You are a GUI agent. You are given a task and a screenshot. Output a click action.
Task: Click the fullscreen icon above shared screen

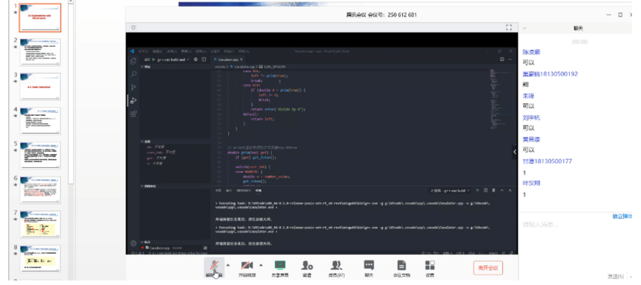[x=509, y=27]
